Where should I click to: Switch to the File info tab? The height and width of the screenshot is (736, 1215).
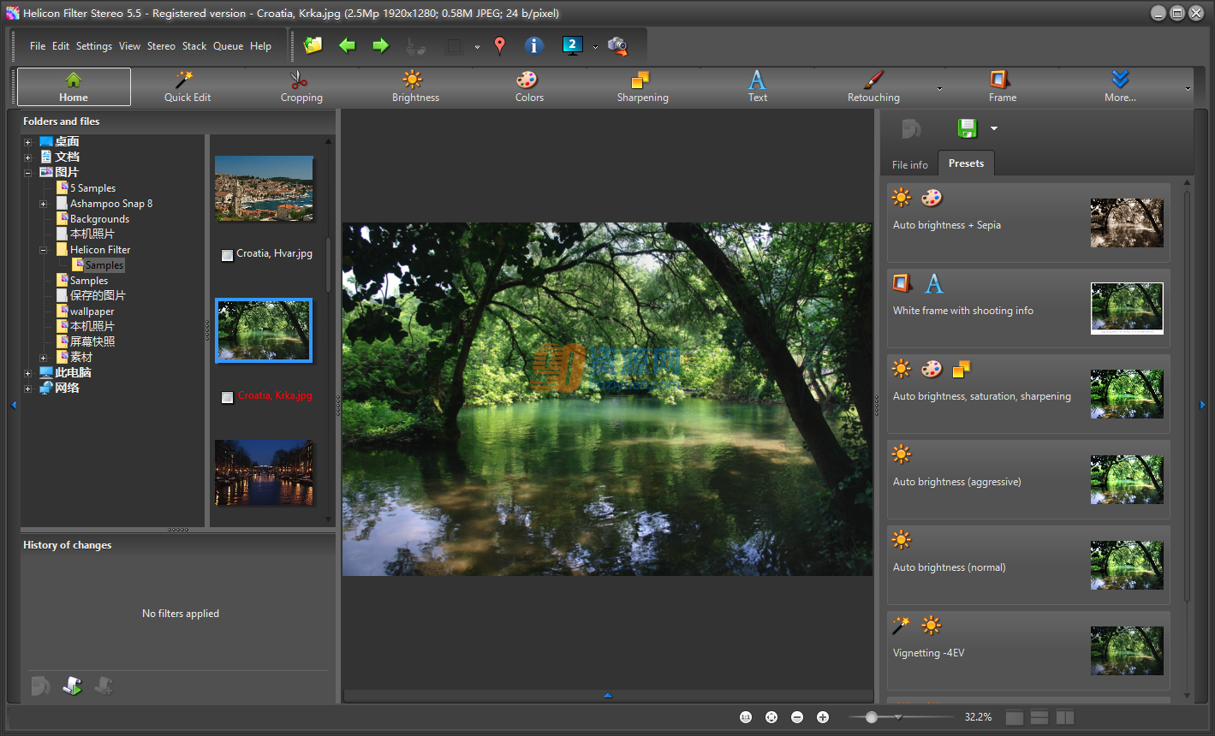point(909,164)
